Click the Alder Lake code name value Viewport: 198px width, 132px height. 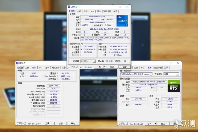89,20
